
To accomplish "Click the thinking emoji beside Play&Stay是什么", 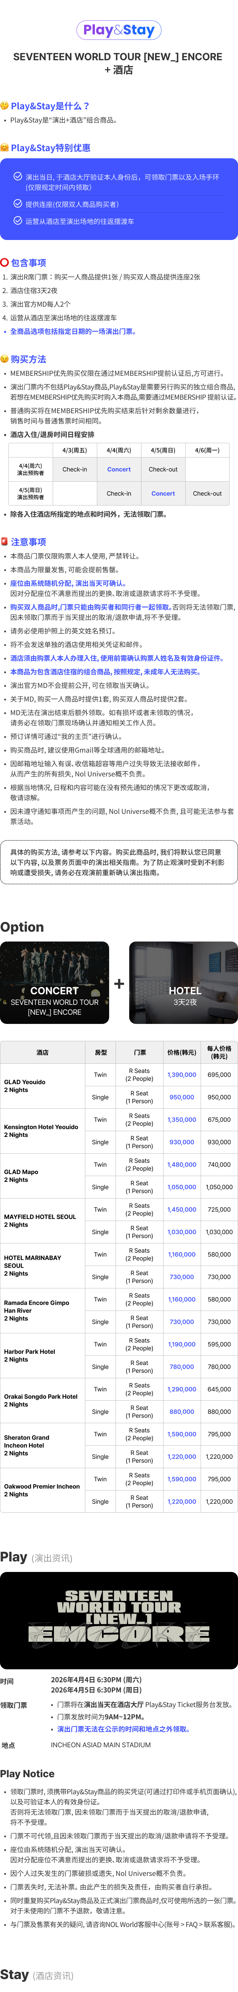I will [5, 106].
